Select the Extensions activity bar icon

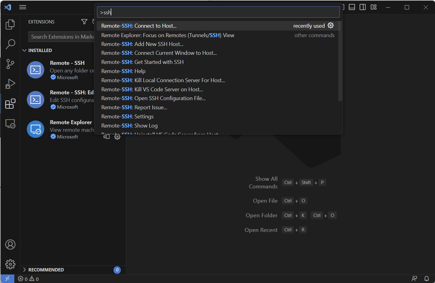click(x=10, y=104)
